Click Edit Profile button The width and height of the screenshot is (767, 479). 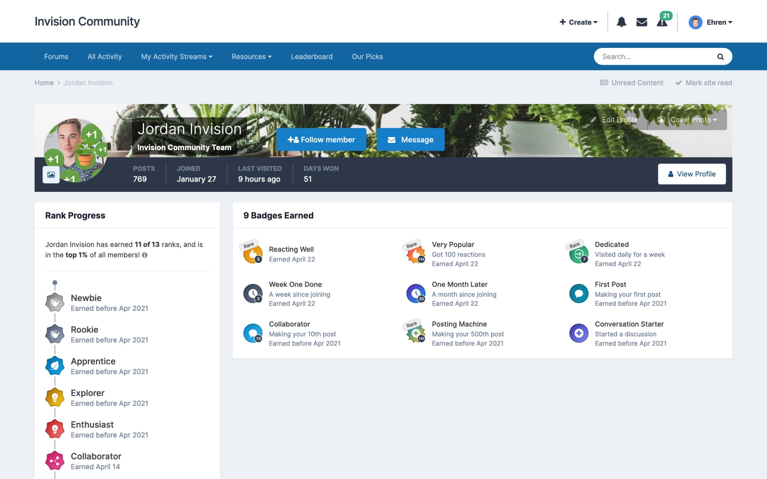[x=614, y=120]
